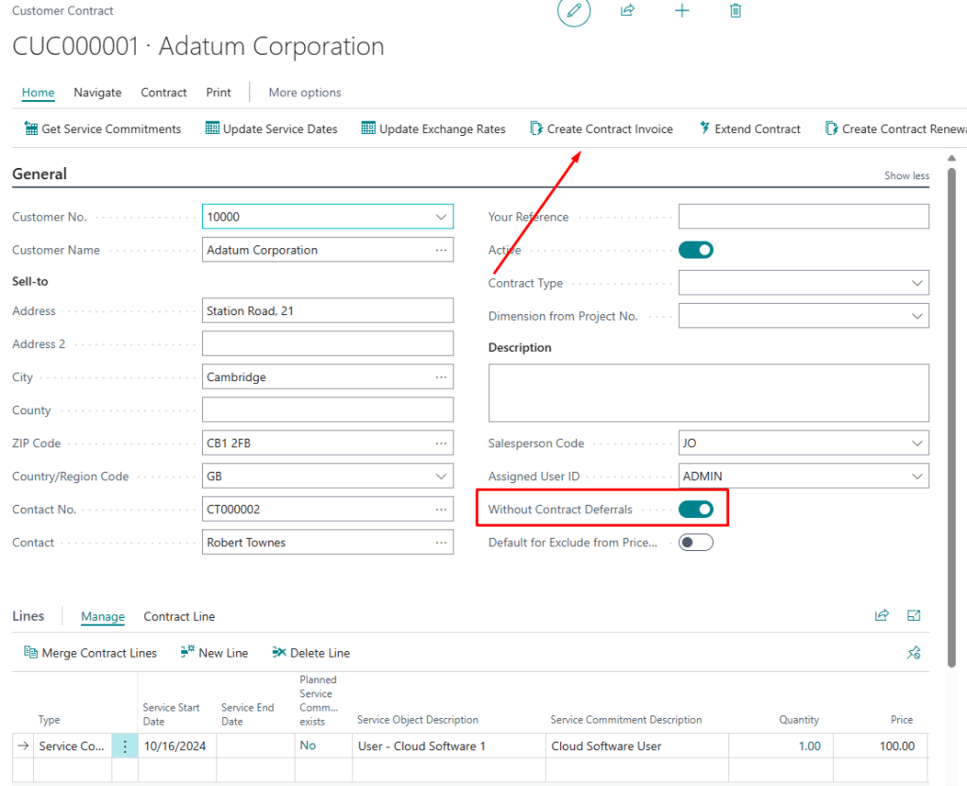Image resolution: width=967 pixels, height=786 pixels.
Task: Click the Show less link
Action: 906,176
